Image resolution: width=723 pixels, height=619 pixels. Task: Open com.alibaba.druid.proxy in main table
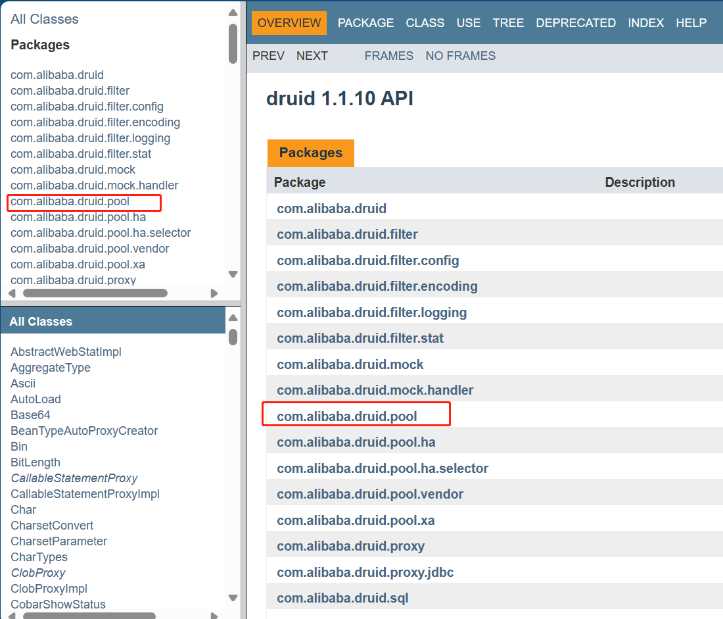coord(350,546)
